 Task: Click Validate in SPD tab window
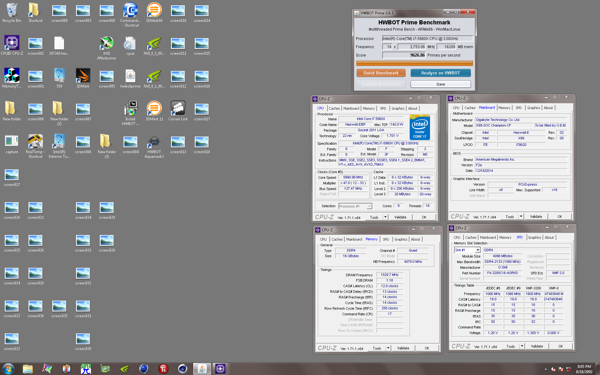pyautogui.click(x=537, y=346)
